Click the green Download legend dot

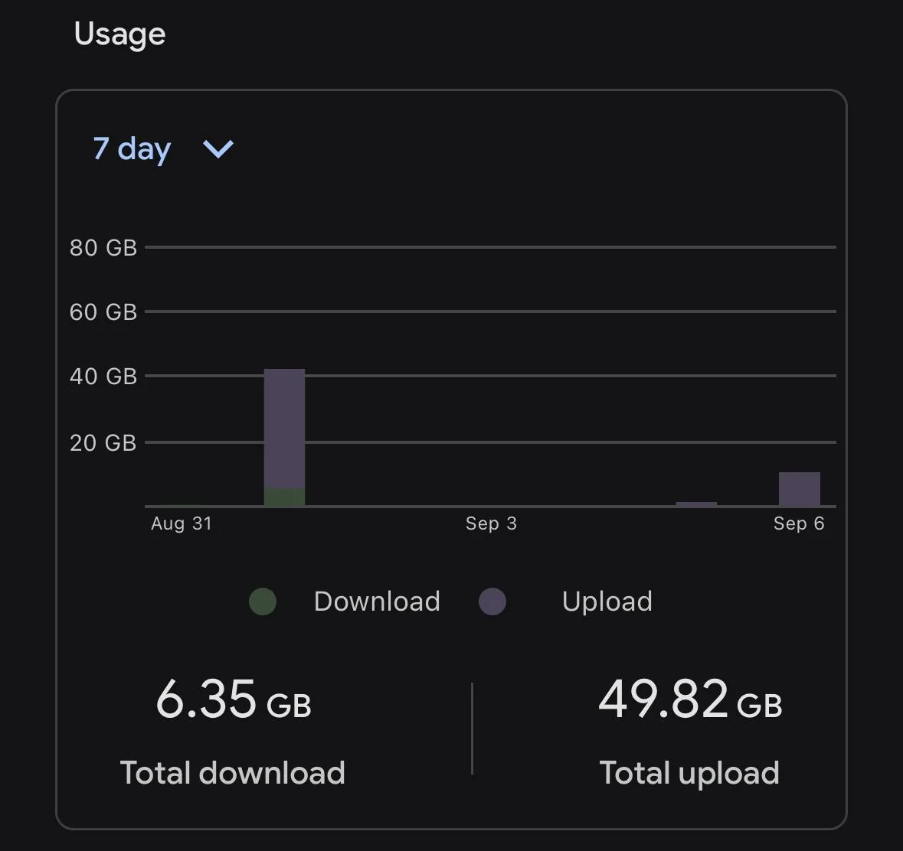263,602
